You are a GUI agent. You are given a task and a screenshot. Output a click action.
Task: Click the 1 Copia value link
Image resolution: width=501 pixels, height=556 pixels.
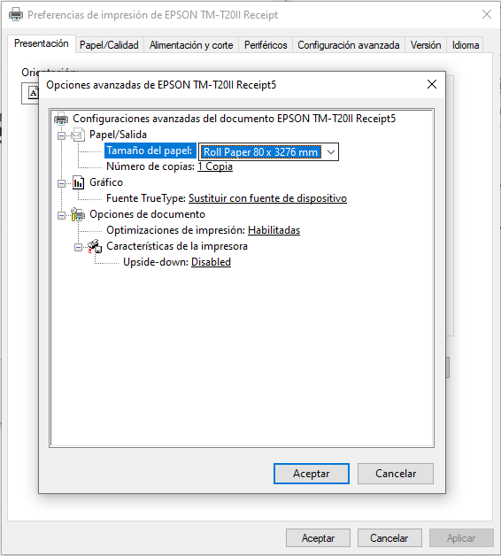215,166
